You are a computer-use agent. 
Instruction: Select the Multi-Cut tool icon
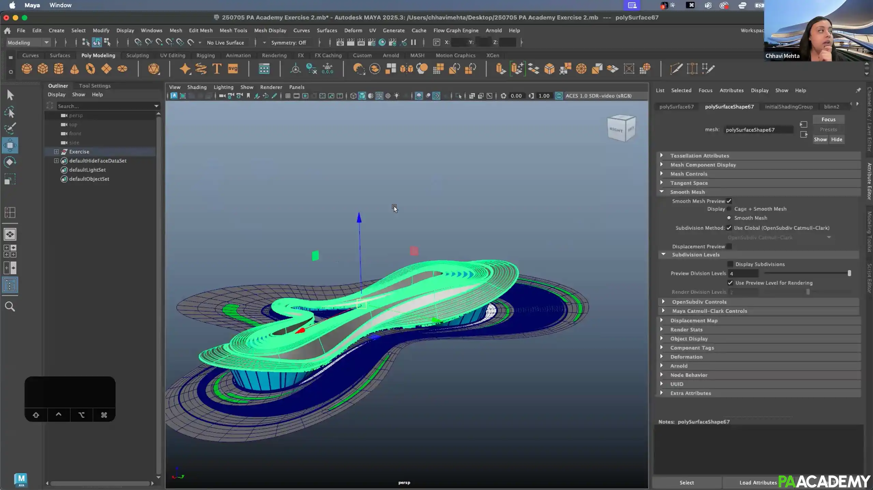point(676,68)
